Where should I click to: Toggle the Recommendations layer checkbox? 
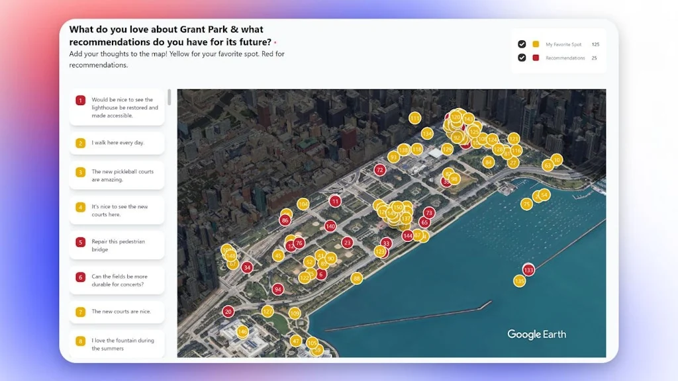(x=522, y=58)
